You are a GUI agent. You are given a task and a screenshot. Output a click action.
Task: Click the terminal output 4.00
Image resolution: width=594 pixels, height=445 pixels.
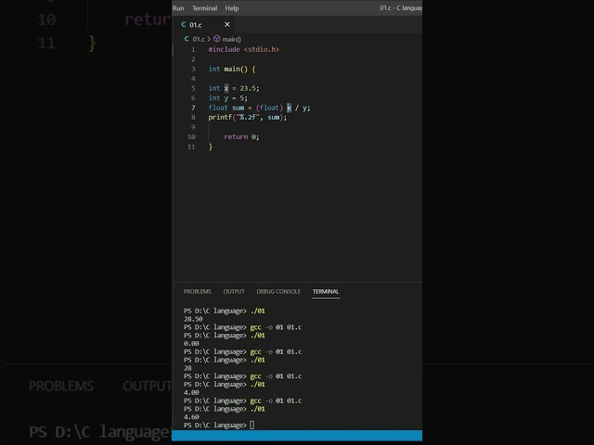tap(191, 392)
